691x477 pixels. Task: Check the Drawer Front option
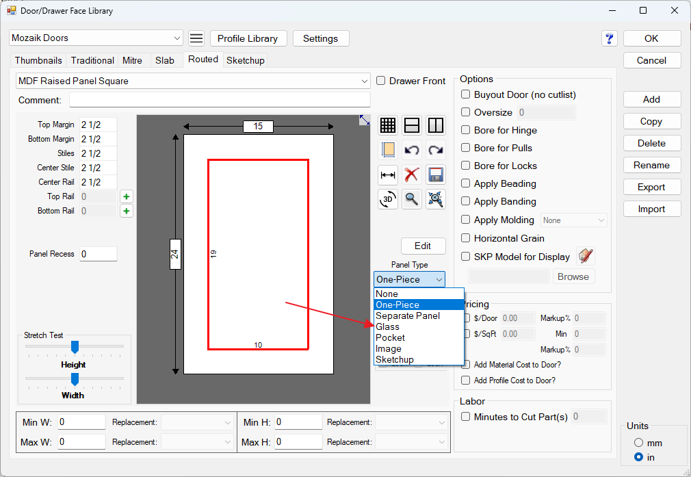coord(381,81)
